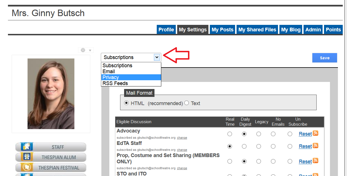Click the Mail Format label
Viewport: 347px width, 176px height.
(x=139, y=93)
